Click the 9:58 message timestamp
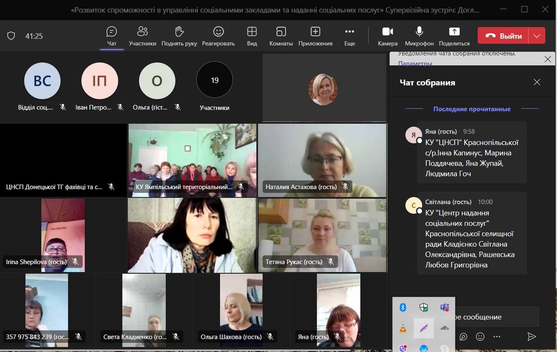Image resolution: width=557 pixels, height=352 pixels. (469, 132)
